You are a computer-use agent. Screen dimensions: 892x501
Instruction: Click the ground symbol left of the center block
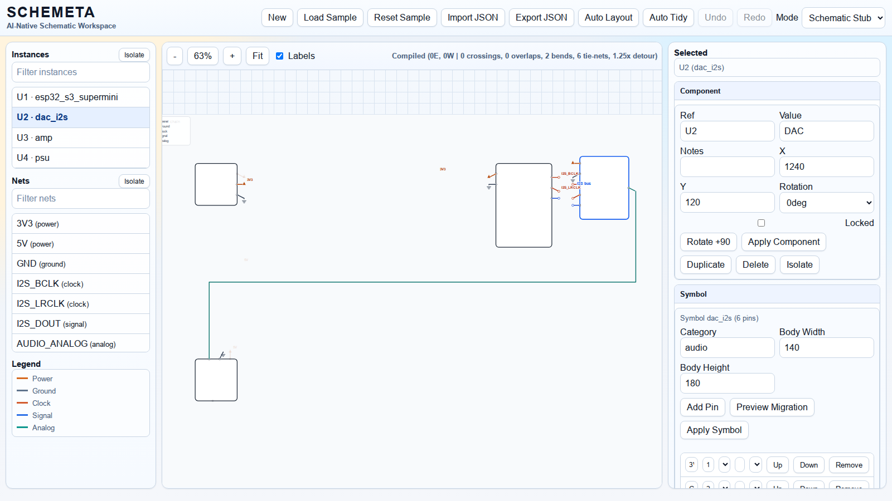[489, 187]
